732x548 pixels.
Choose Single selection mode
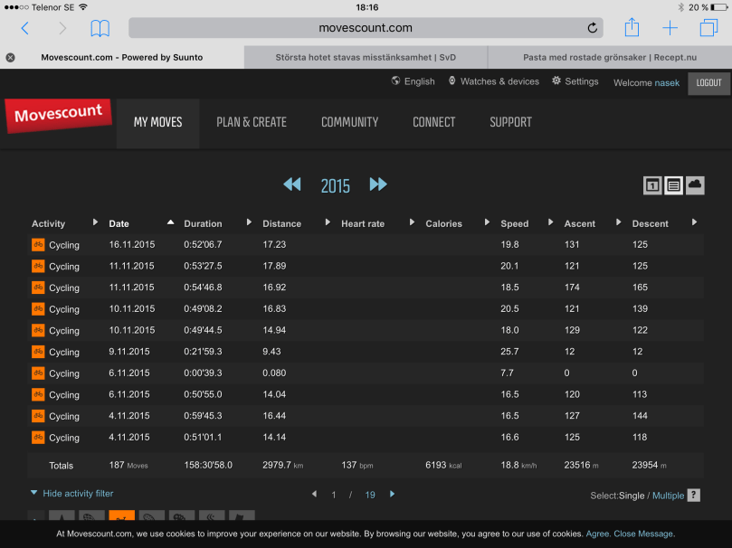pos(634,496)
